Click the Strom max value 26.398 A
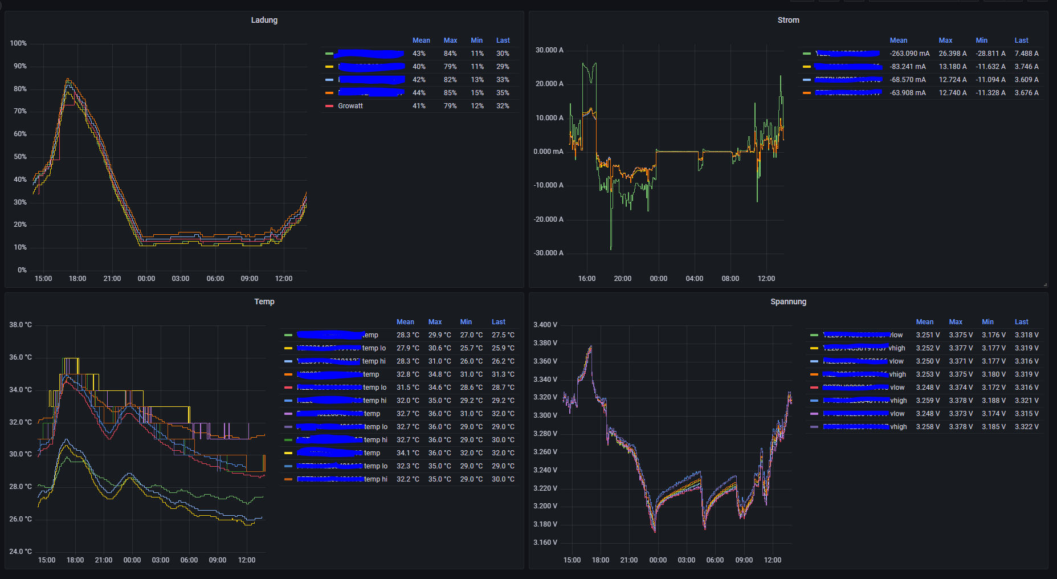The width and height of the screenshot is (1057, 579). point(953,54)
